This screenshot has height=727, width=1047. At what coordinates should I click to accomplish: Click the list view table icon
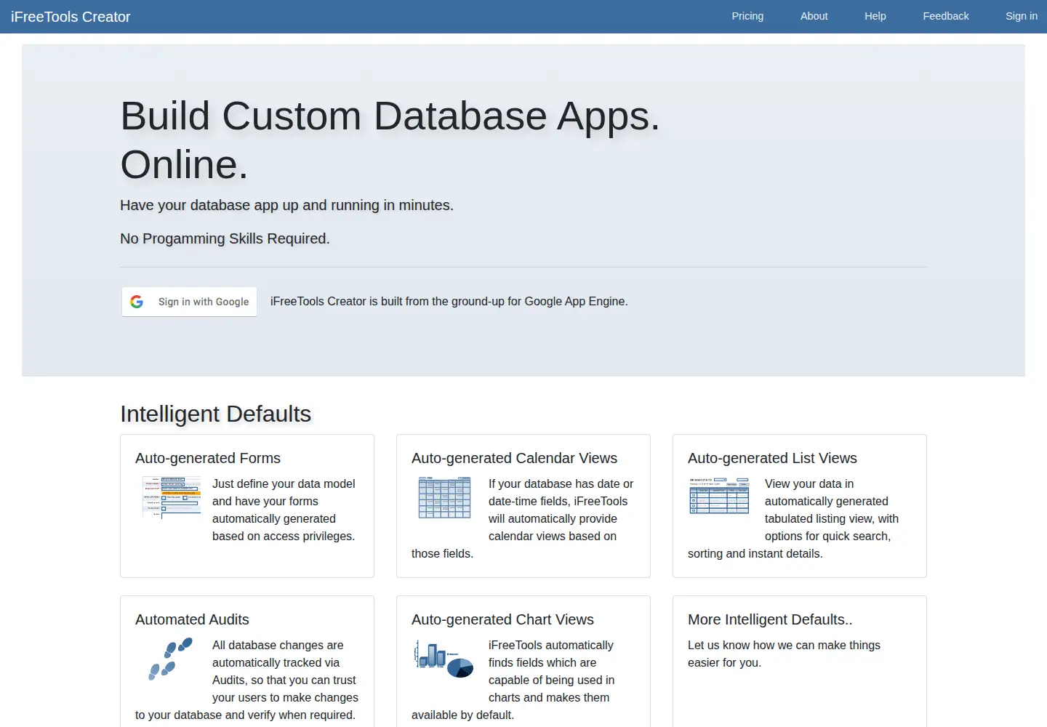coord(719,496)
